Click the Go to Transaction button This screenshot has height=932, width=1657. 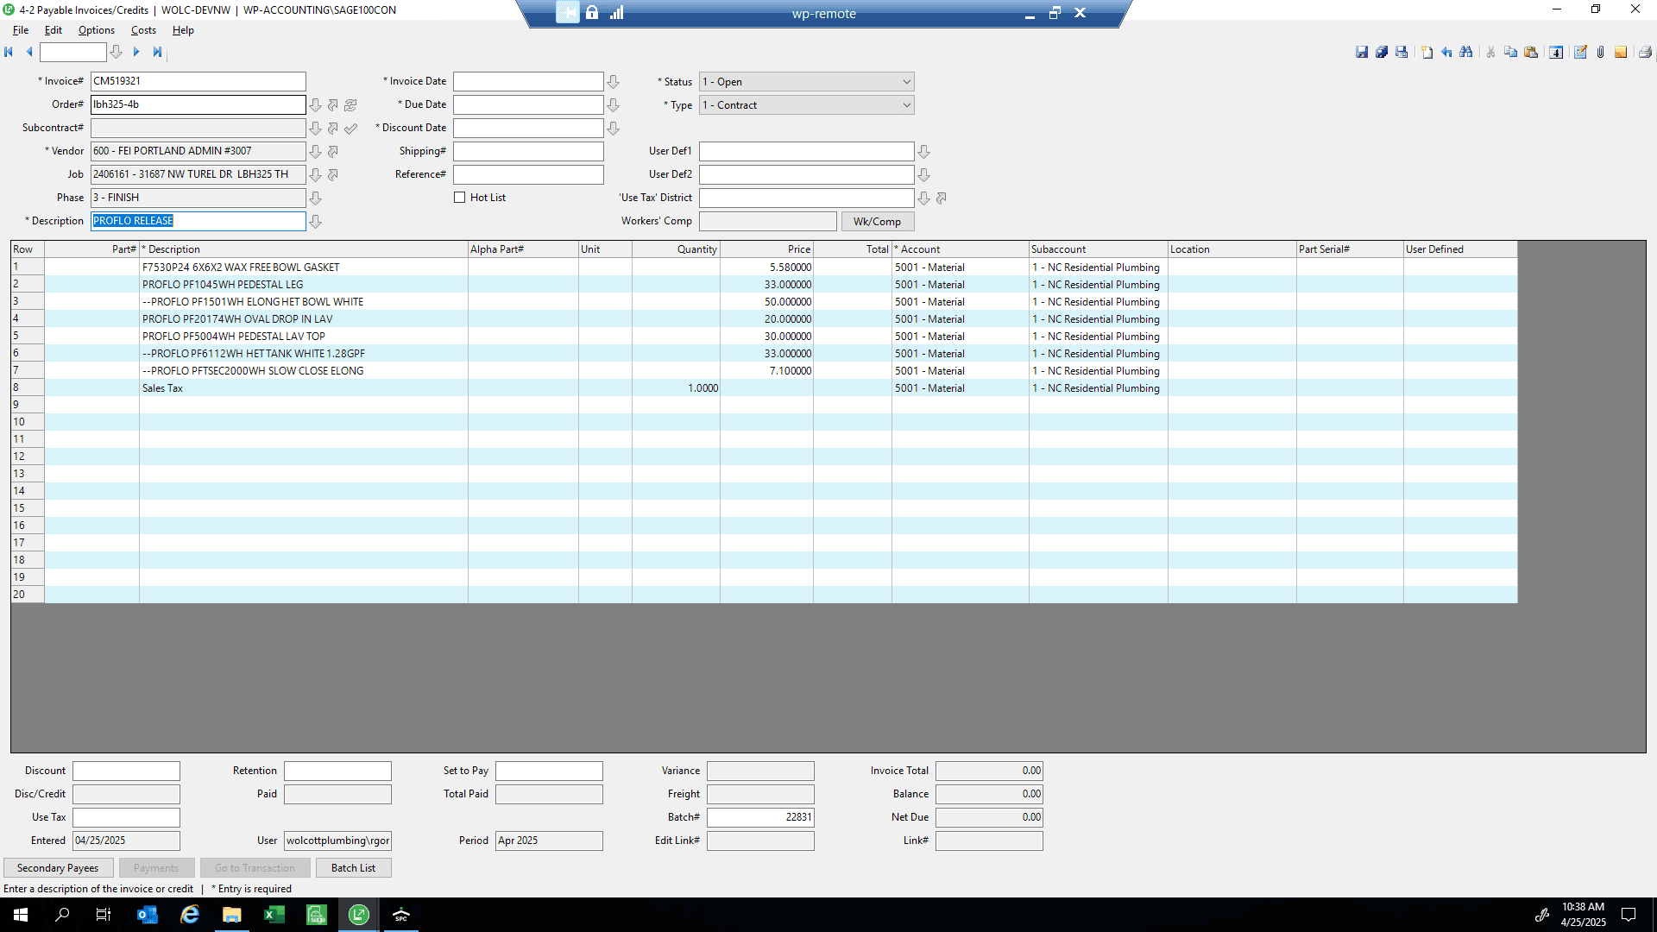[x=255, y=868]
